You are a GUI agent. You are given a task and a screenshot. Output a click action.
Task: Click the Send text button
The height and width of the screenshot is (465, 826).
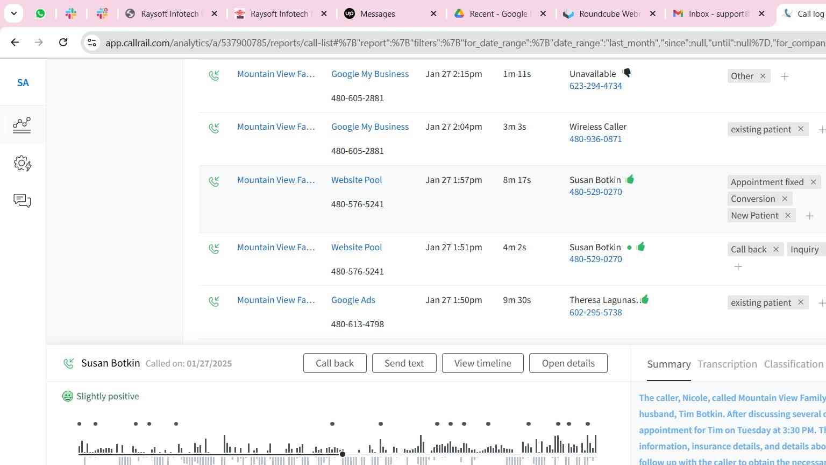coord(404,363)
